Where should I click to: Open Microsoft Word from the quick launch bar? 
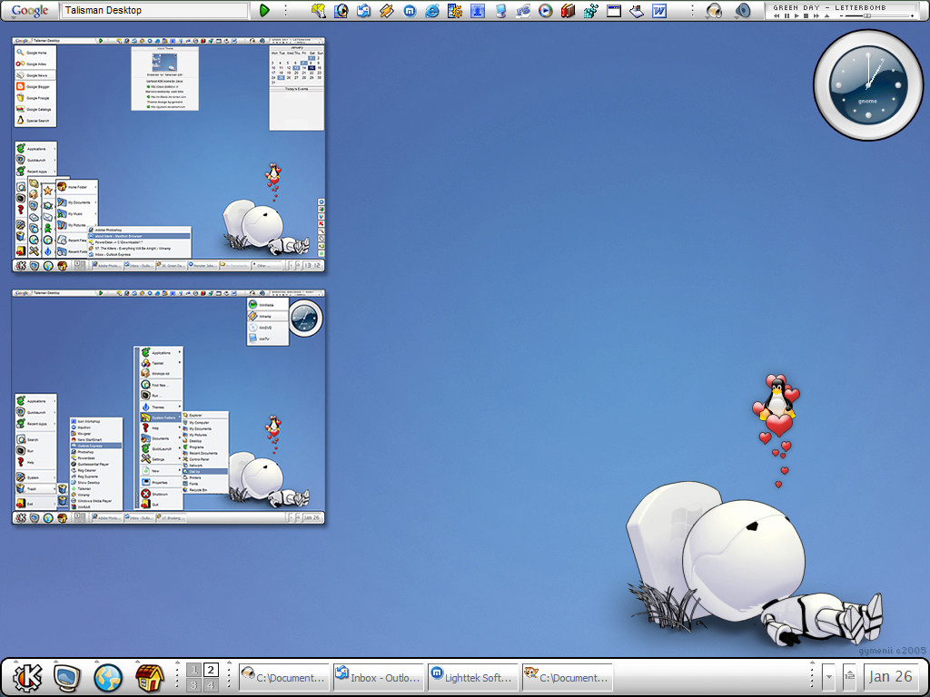[x=659, y=11]
